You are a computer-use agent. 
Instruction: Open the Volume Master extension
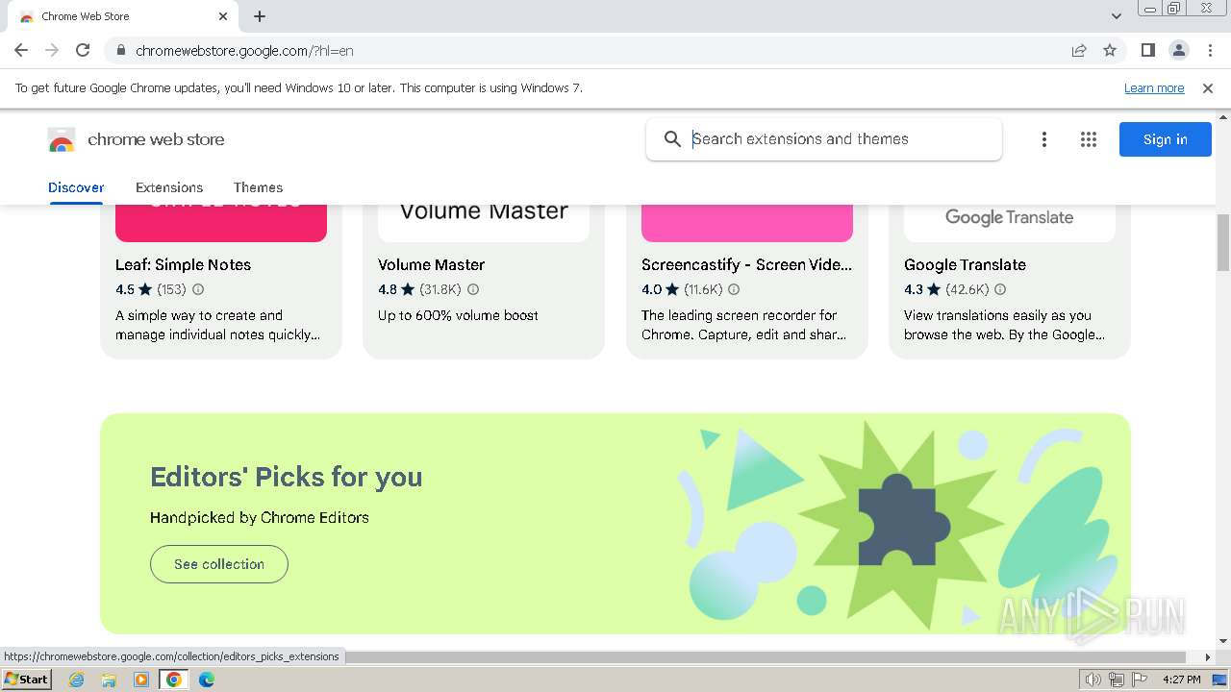coord(431,264)
